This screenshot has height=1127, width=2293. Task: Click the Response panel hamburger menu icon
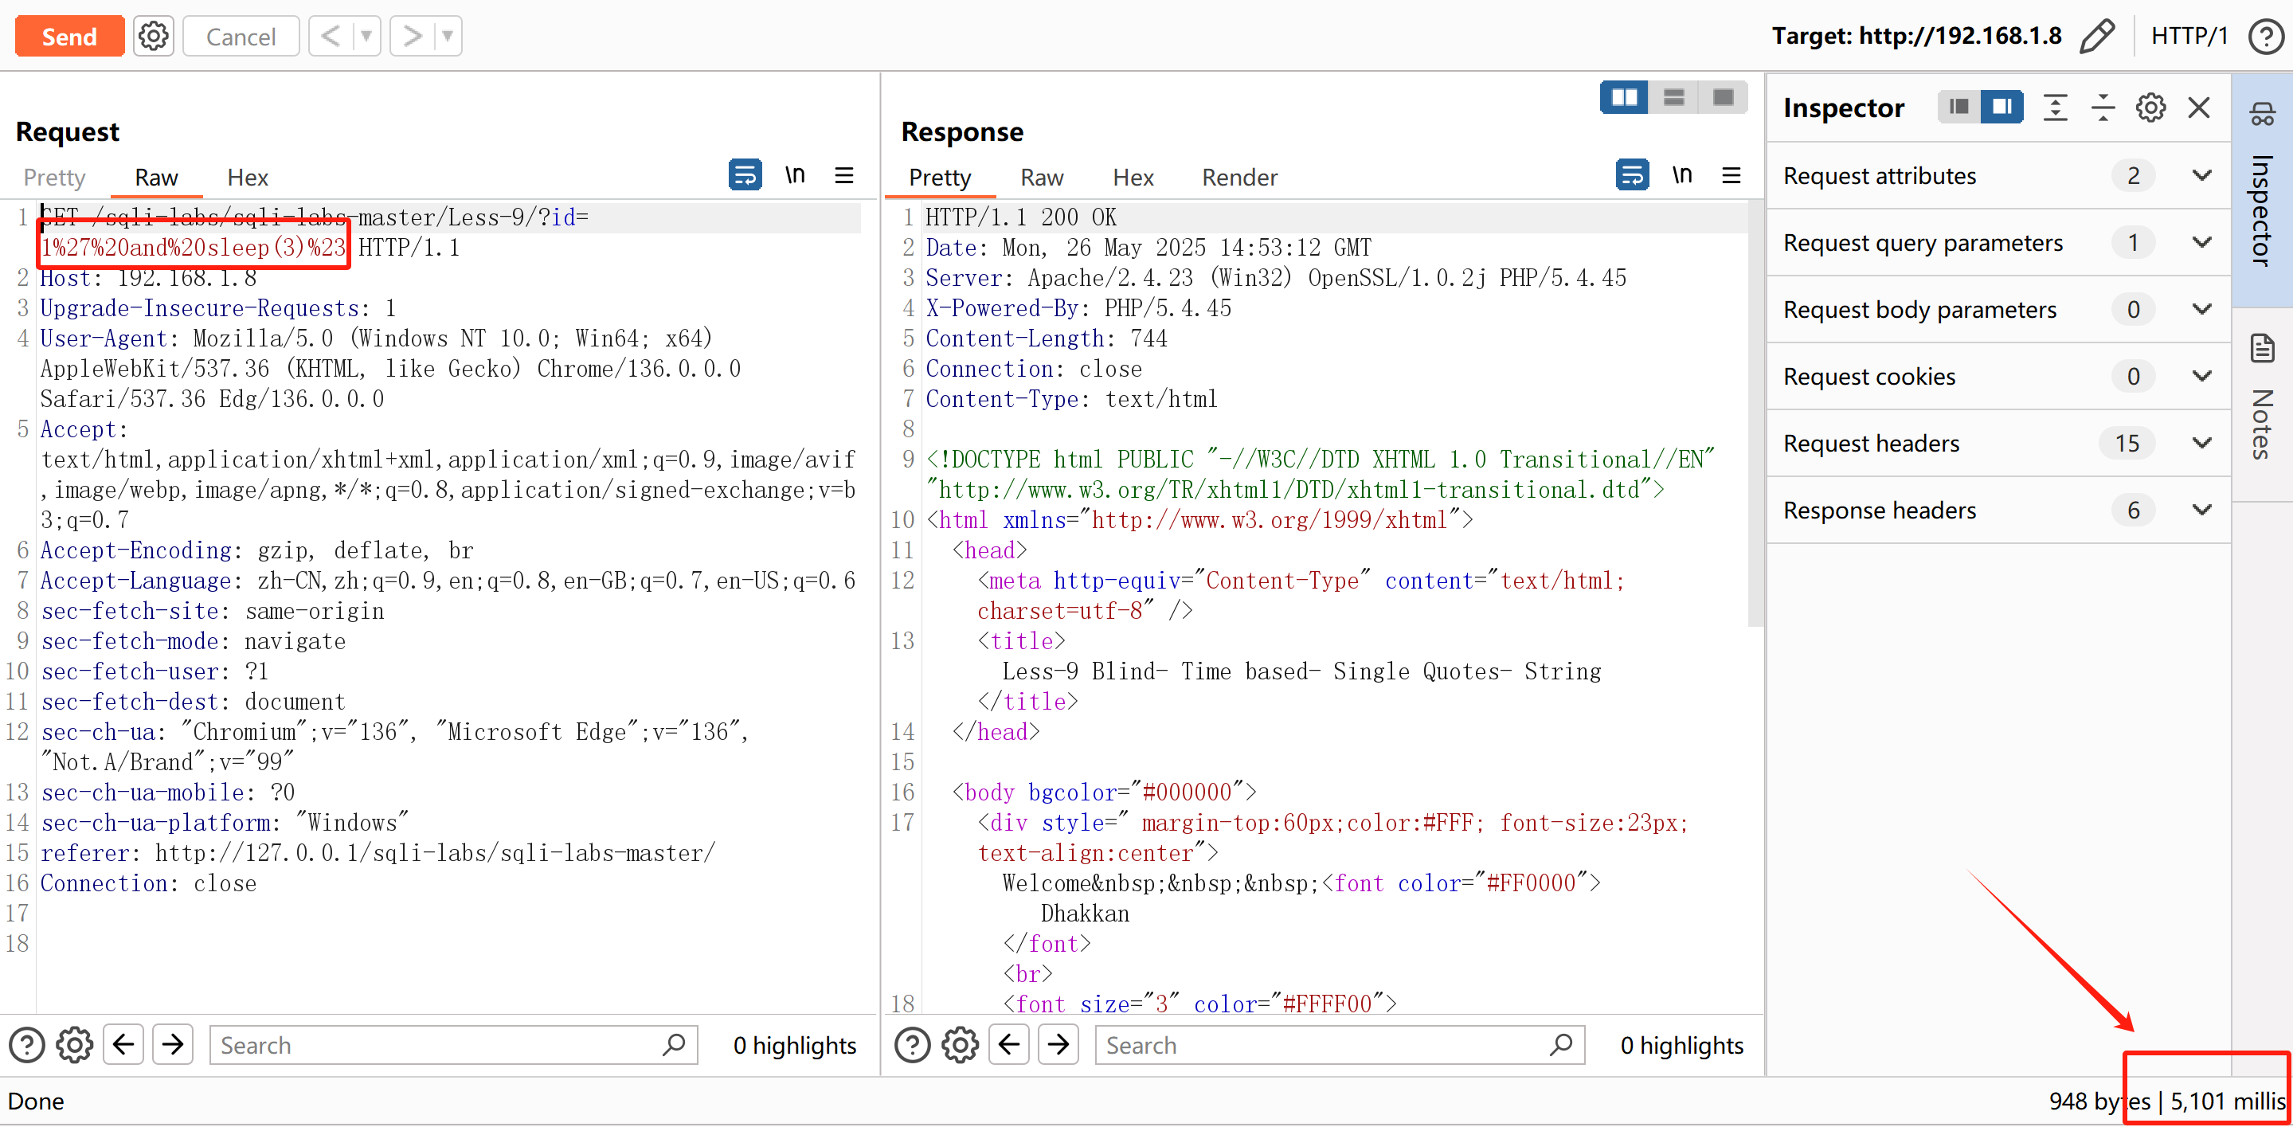pyautogui.click(x=1731, y=175)
